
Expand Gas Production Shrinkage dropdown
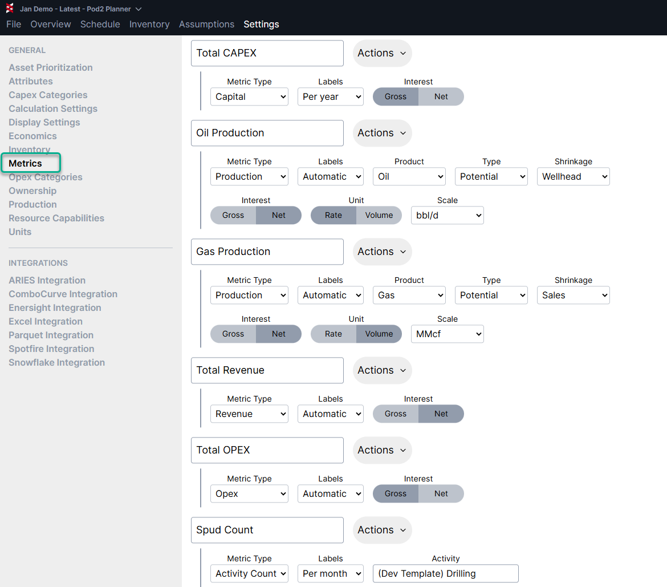(x=573, y=295)
